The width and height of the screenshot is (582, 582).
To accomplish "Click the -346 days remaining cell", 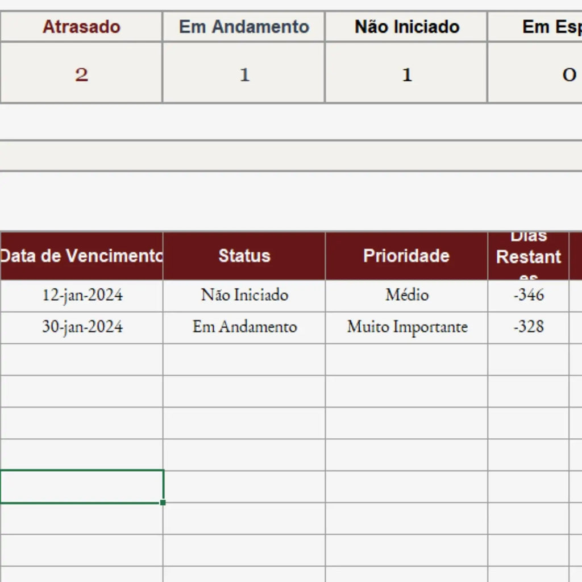I will click(x=529, y=296).
